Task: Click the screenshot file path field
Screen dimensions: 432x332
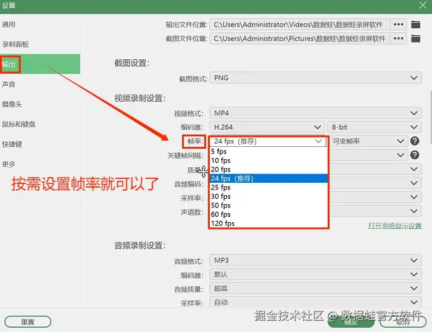Action: click(x=300, y=39)
